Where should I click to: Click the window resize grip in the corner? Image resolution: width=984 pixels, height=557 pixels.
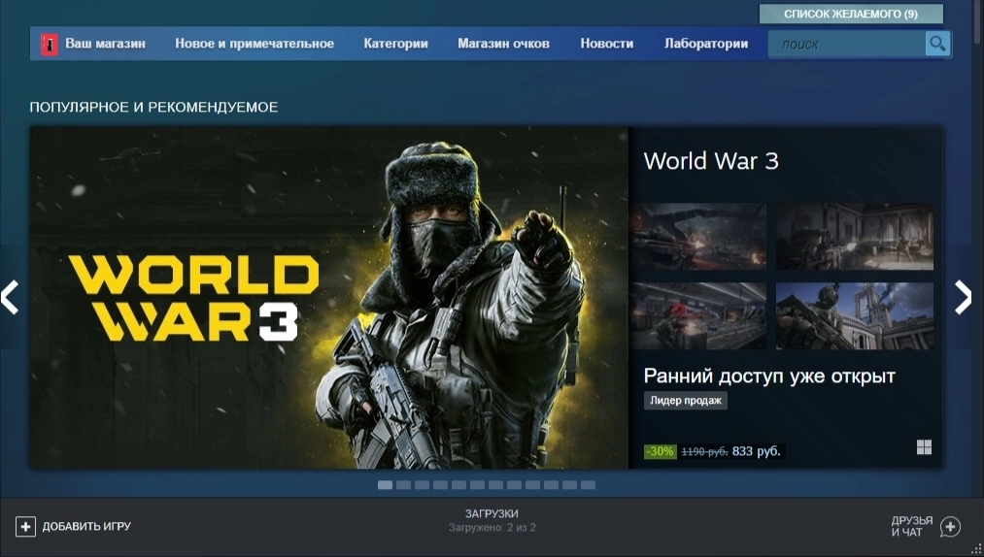point(976,549)
